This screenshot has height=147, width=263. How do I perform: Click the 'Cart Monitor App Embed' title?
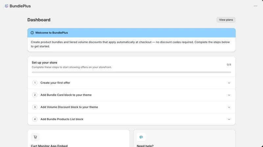coord(49,146)
